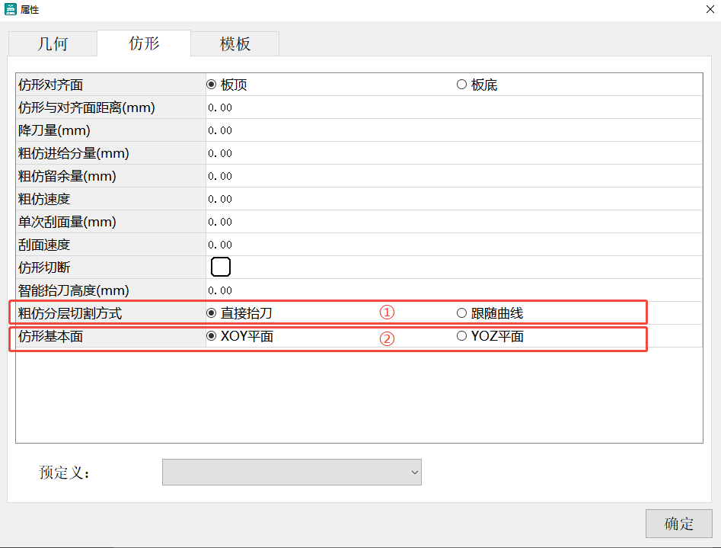
Task: Select 板顶 radio for 仿形对齐面
Action: click(212, 85)
